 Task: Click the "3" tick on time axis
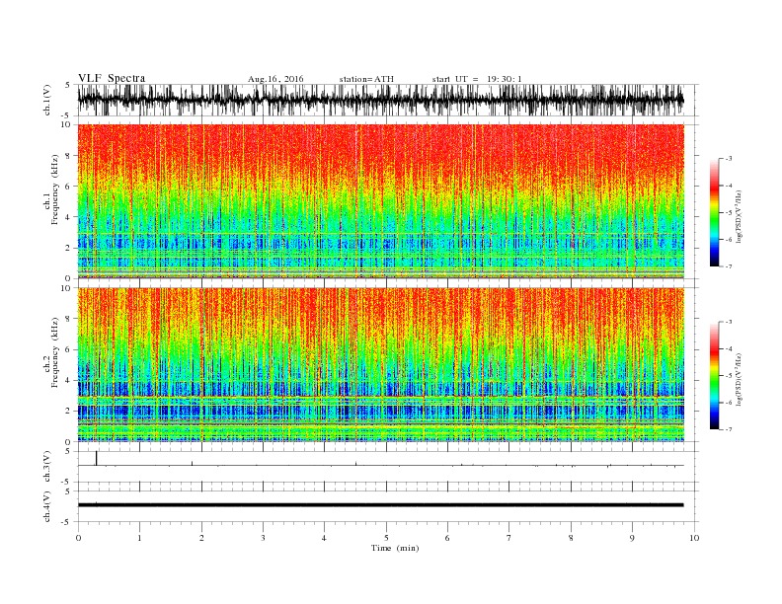click(263, 538)
